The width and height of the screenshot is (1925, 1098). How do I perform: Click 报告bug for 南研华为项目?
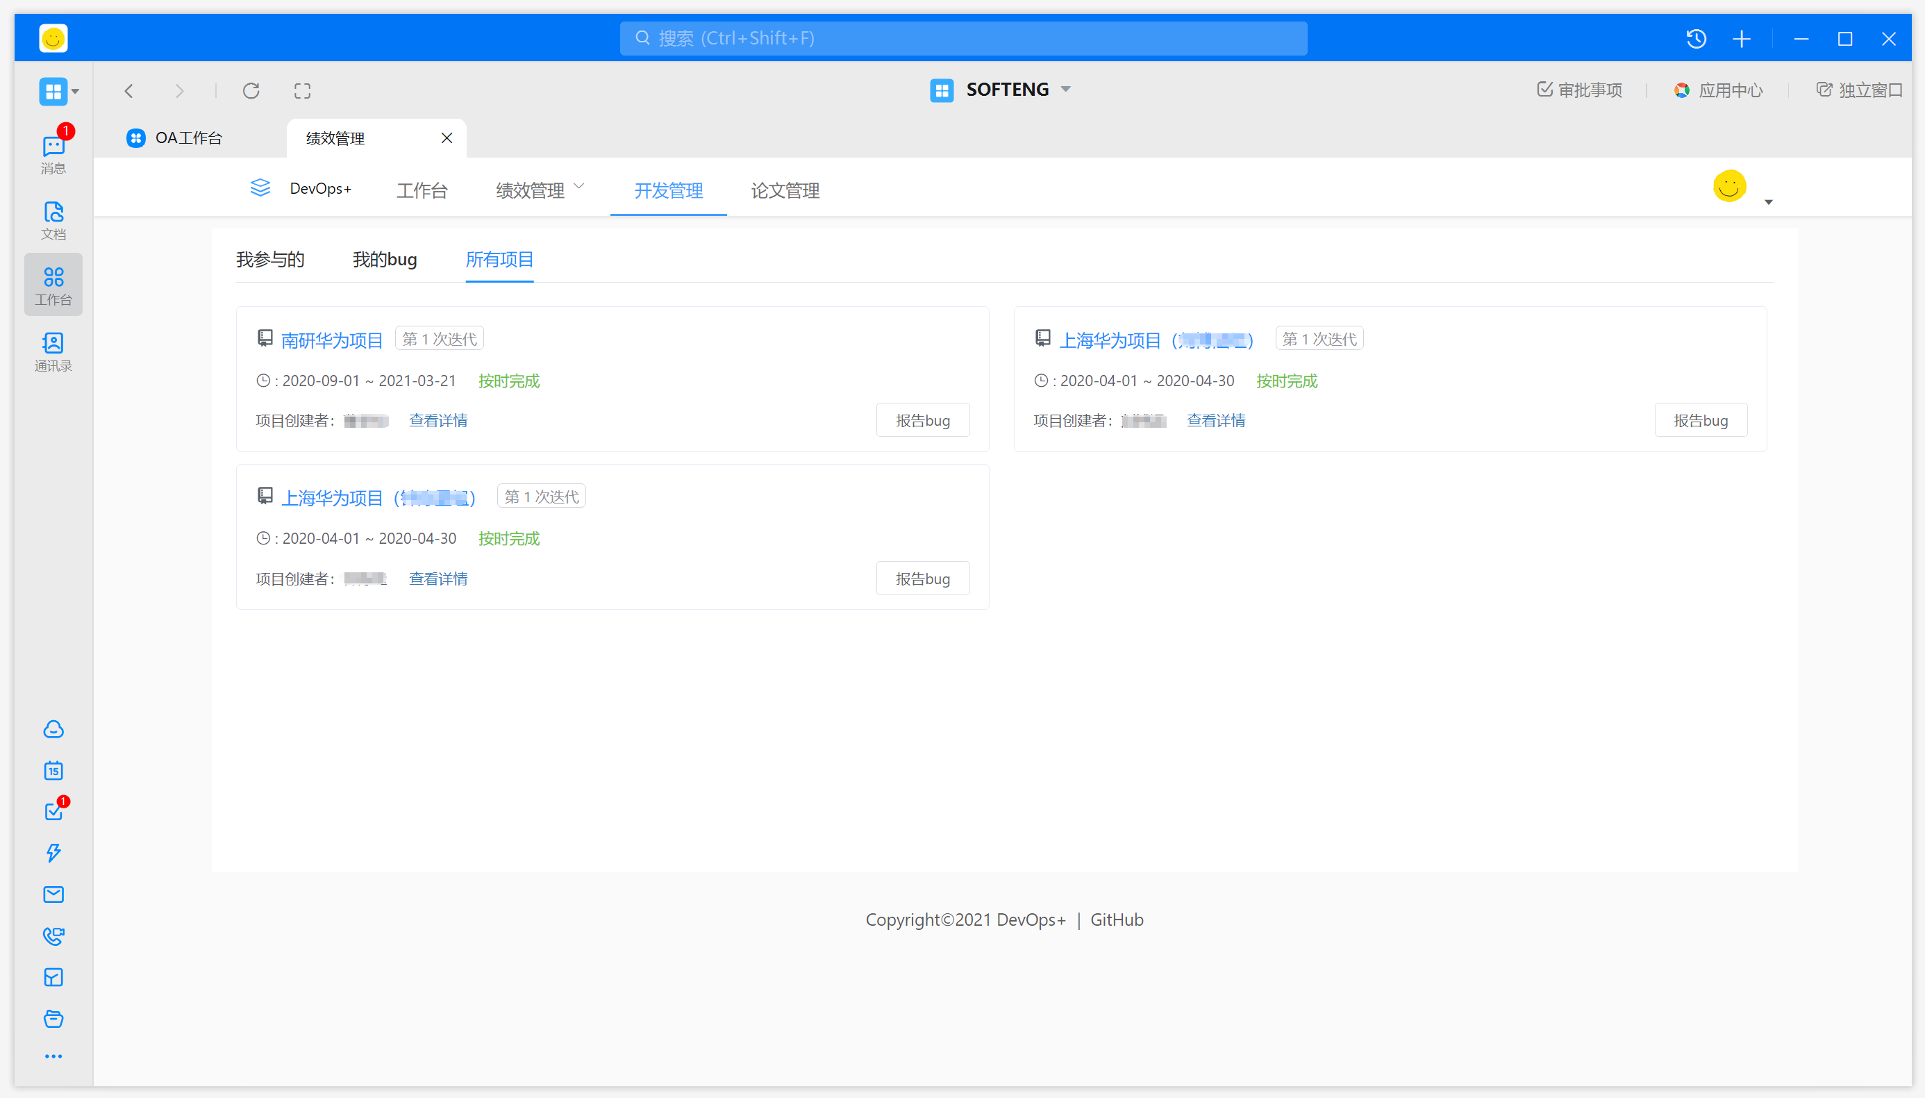point(922,420)
